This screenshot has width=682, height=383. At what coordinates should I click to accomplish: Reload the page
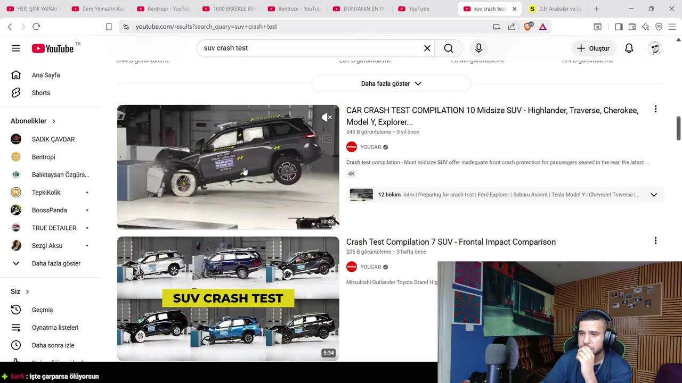(36, 27)
